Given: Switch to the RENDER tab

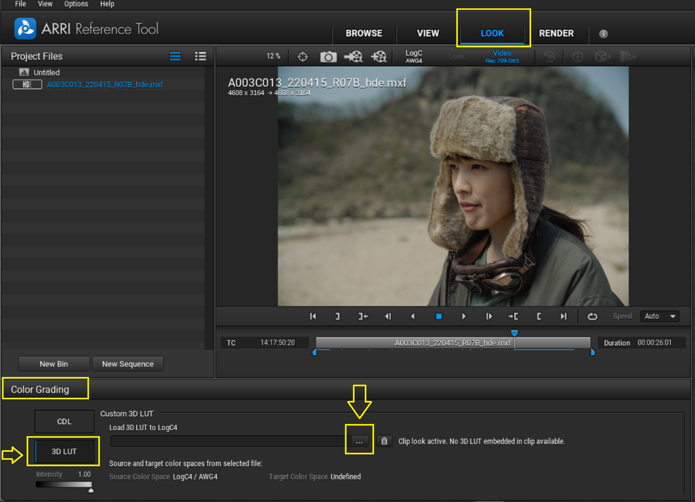Looking at the screenshot, I should 556,33.
